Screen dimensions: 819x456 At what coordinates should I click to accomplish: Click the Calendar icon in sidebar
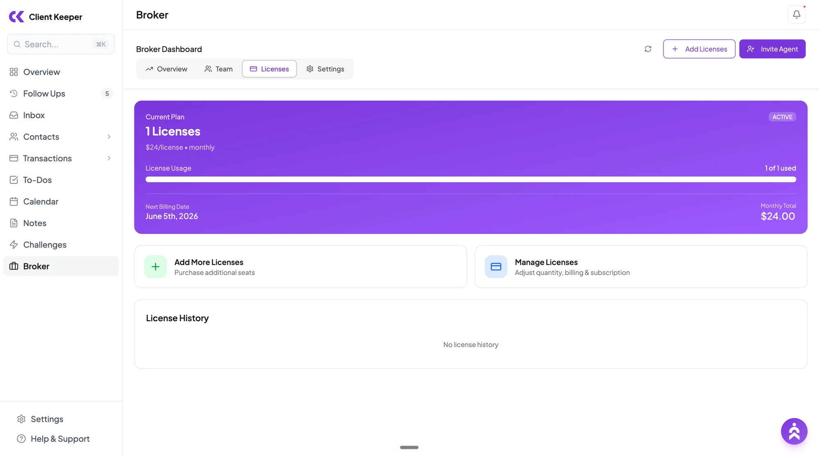(14, 202)
